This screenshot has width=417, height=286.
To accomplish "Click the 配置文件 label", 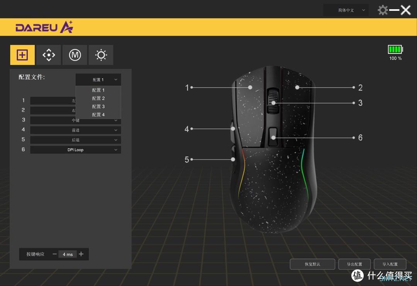I will (32, 77).
